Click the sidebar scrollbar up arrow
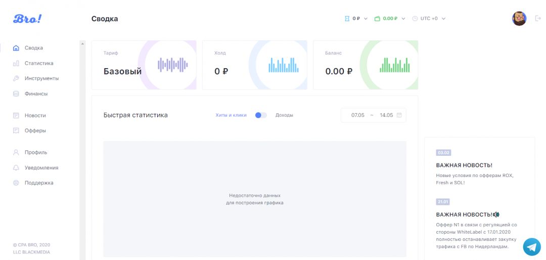 82,44
